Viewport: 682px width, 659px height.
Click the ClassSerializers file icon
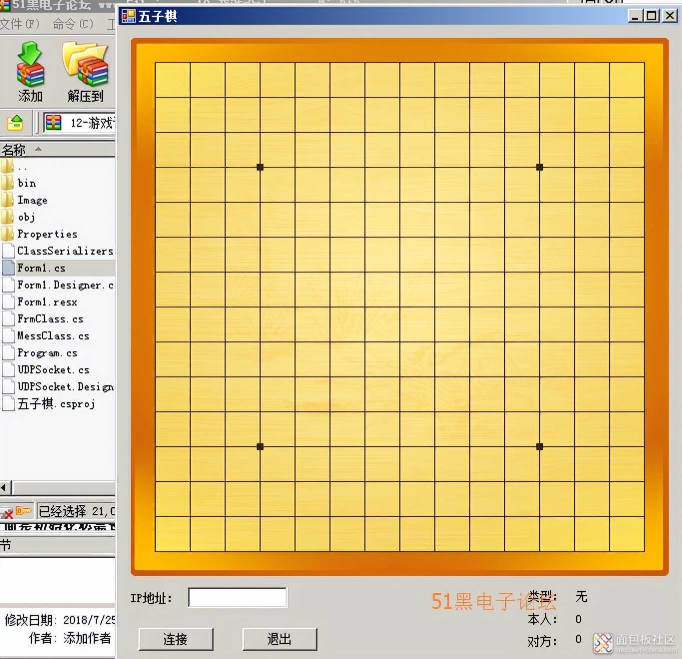(8, 251)
